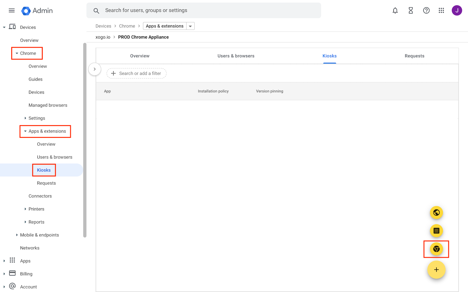Click Search or add a filter field
The image size is (468, 292).
(136, 73)
